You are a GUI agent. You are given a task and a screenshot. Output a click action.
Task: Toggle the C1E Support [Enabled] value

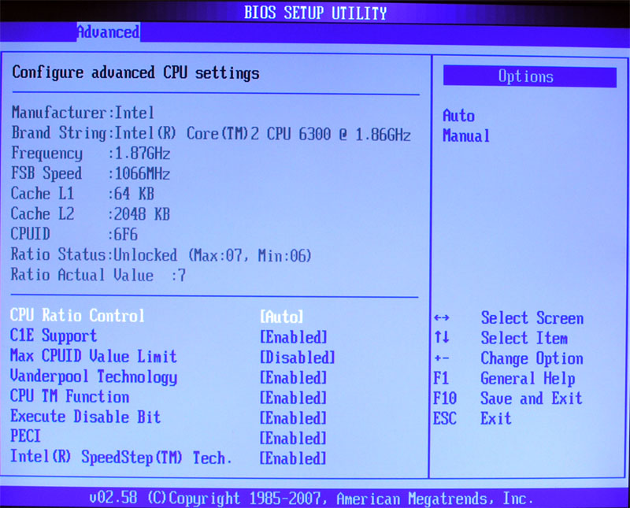(x=293, y=337)
